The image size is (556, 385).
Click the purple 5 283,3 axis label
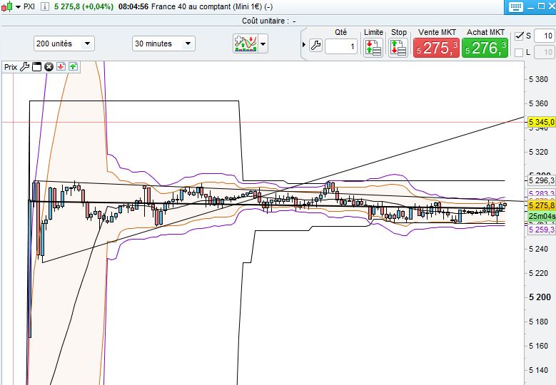542,193
